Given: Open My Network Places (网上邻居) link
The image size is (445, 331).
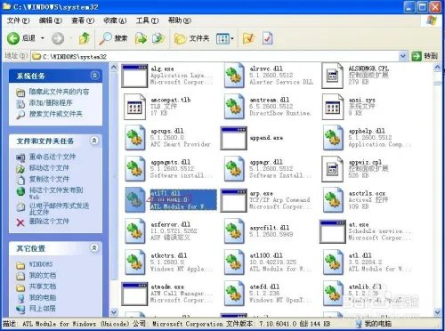Looking at the screenshot, I should pyautogui.click(x=42, y=309).
